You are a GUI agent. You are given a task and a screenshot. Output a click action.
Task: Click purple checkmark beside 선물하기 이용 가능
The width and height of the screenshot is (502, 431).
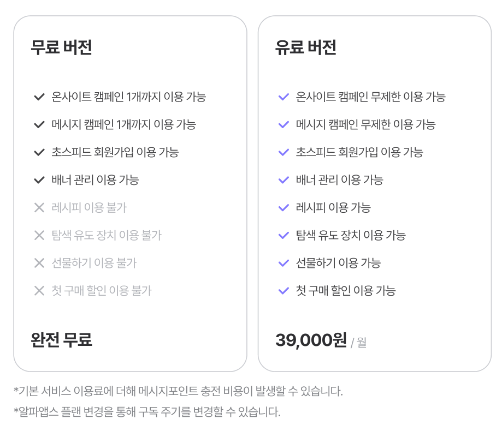[x=284, y=263]
